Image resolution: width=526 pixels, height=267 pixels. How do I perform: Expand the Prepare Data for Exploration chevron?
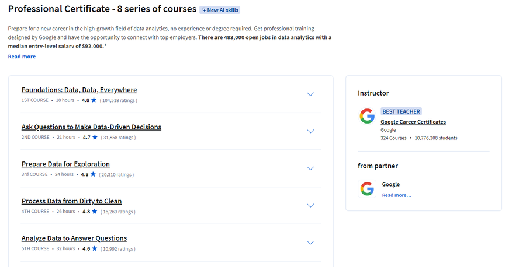(310, 168)
